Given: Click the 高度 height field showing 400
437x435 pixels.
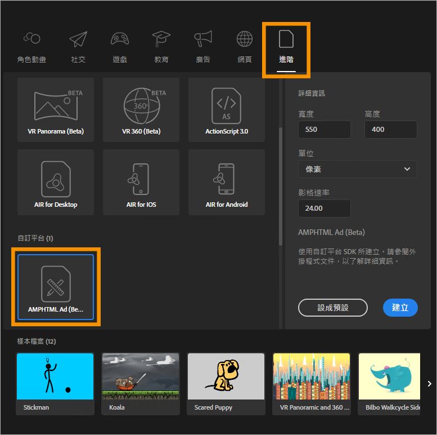Looking at the screenshot, I should click(391, 129).
